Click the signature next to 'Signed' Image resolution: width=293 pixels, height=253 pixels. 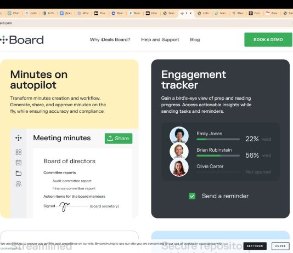[65, 206]
